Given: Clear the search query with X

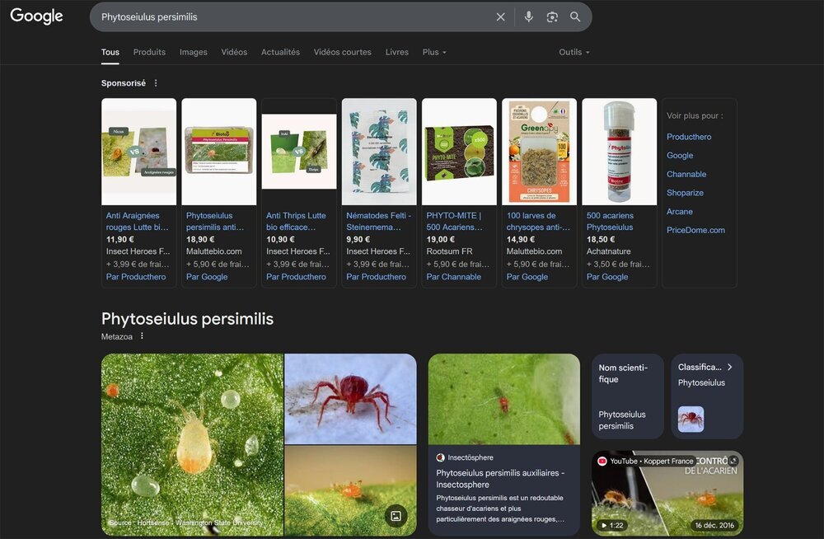Looking at the screenshot, I should 500,16.
